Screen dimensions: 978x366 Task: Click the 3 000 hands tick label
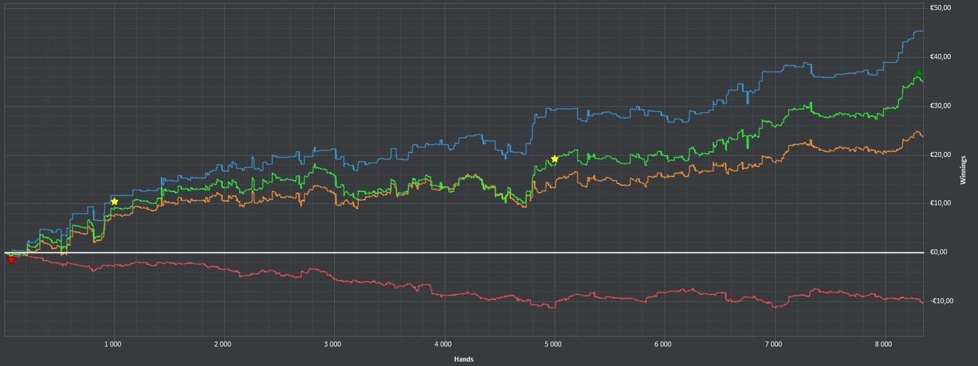pyautogui.click(x=333, y=345)
